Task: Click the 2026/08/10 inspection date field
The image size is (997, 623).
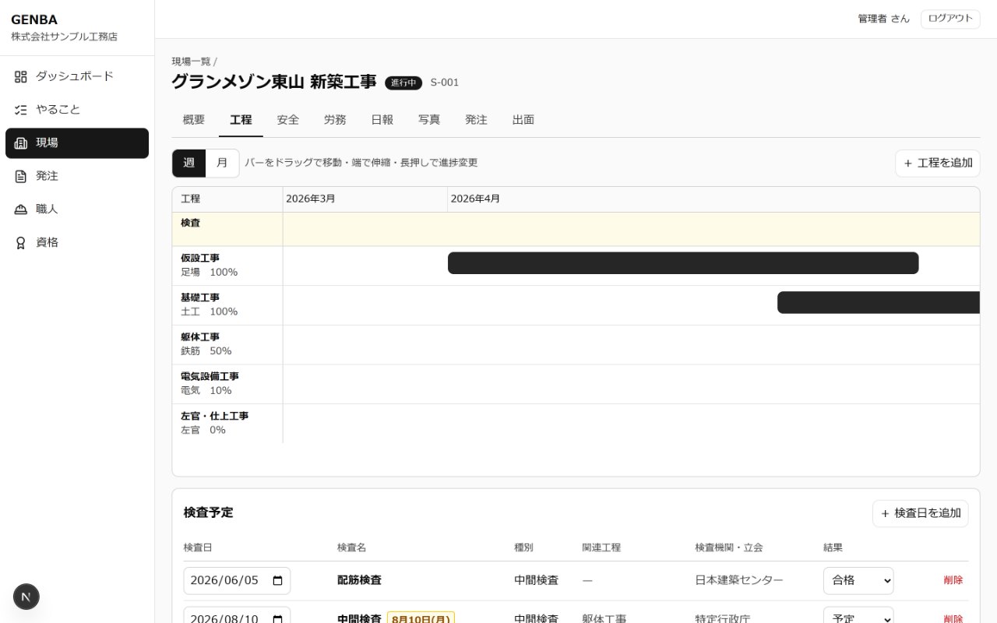Action: click(237, 615)
